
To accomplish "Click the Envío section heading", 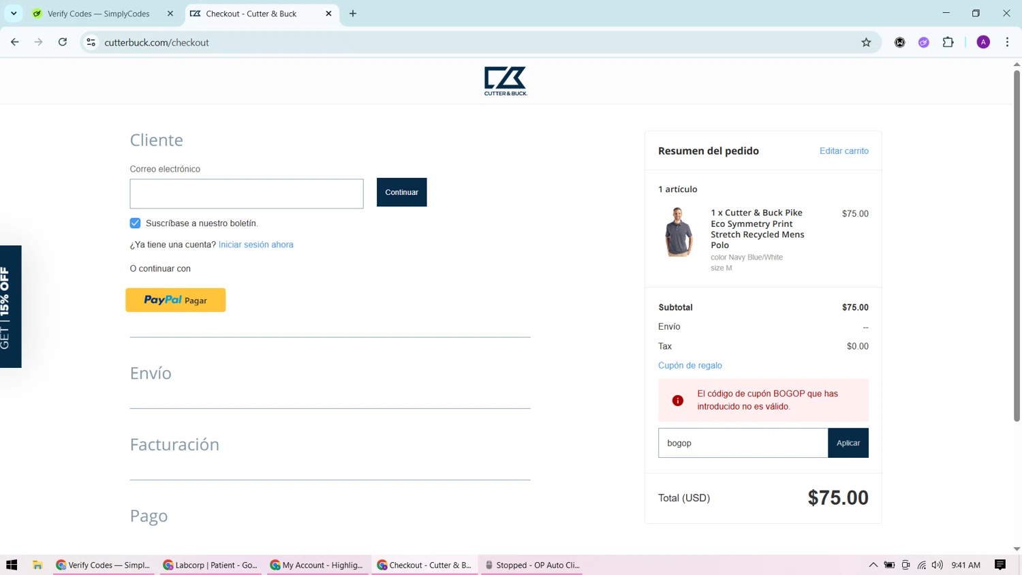I will pyautogui.click(x=151, y=373).
